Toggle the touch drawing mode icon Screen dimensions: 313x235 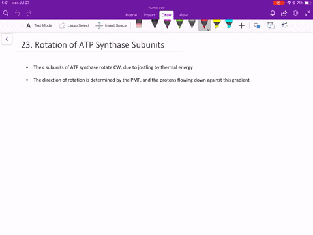pos(284,25)
